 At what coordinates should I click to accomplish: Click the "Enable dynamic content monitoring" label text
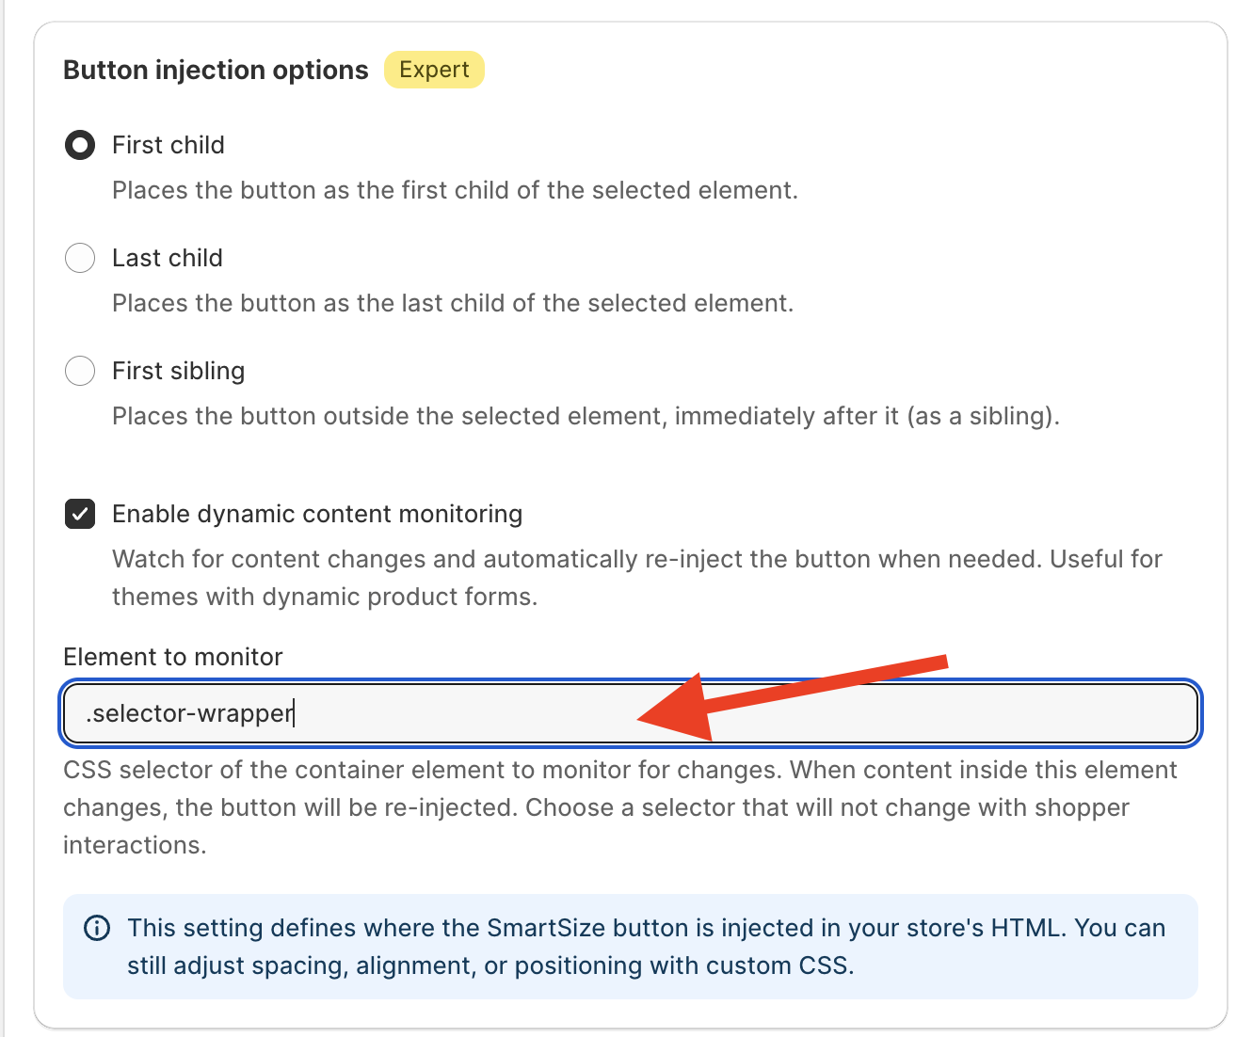point(317,514)
